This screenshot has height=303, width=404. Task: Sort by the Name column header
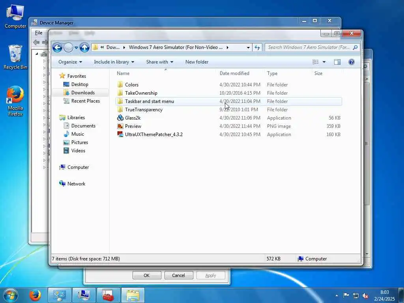coord(123,73)
